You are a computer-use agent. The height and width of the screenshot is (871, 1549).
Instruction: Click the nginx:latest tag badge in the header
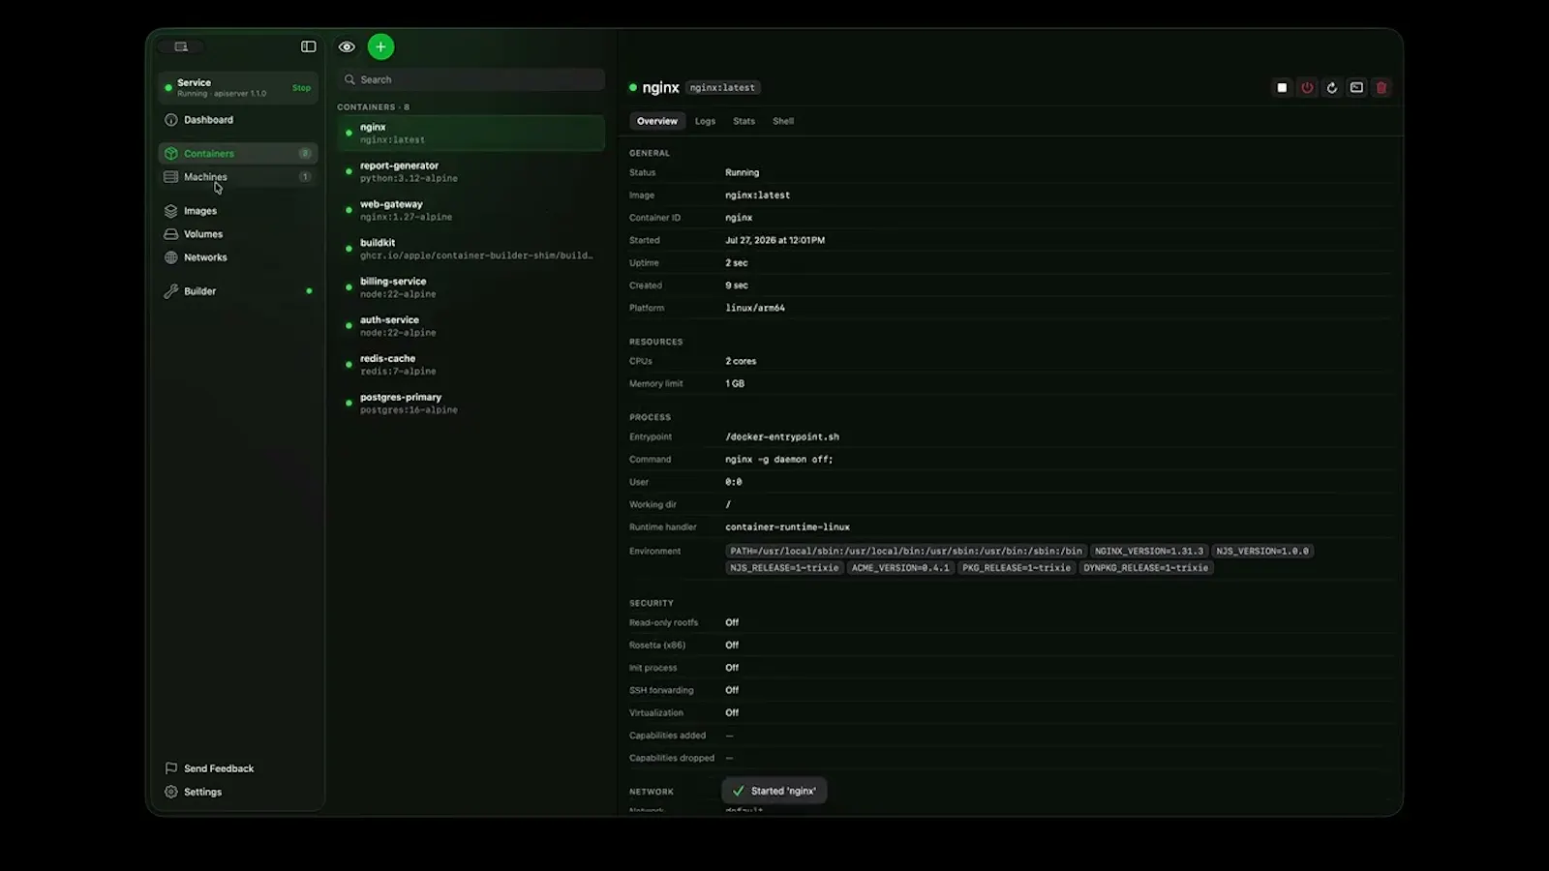tap(722, 88)
